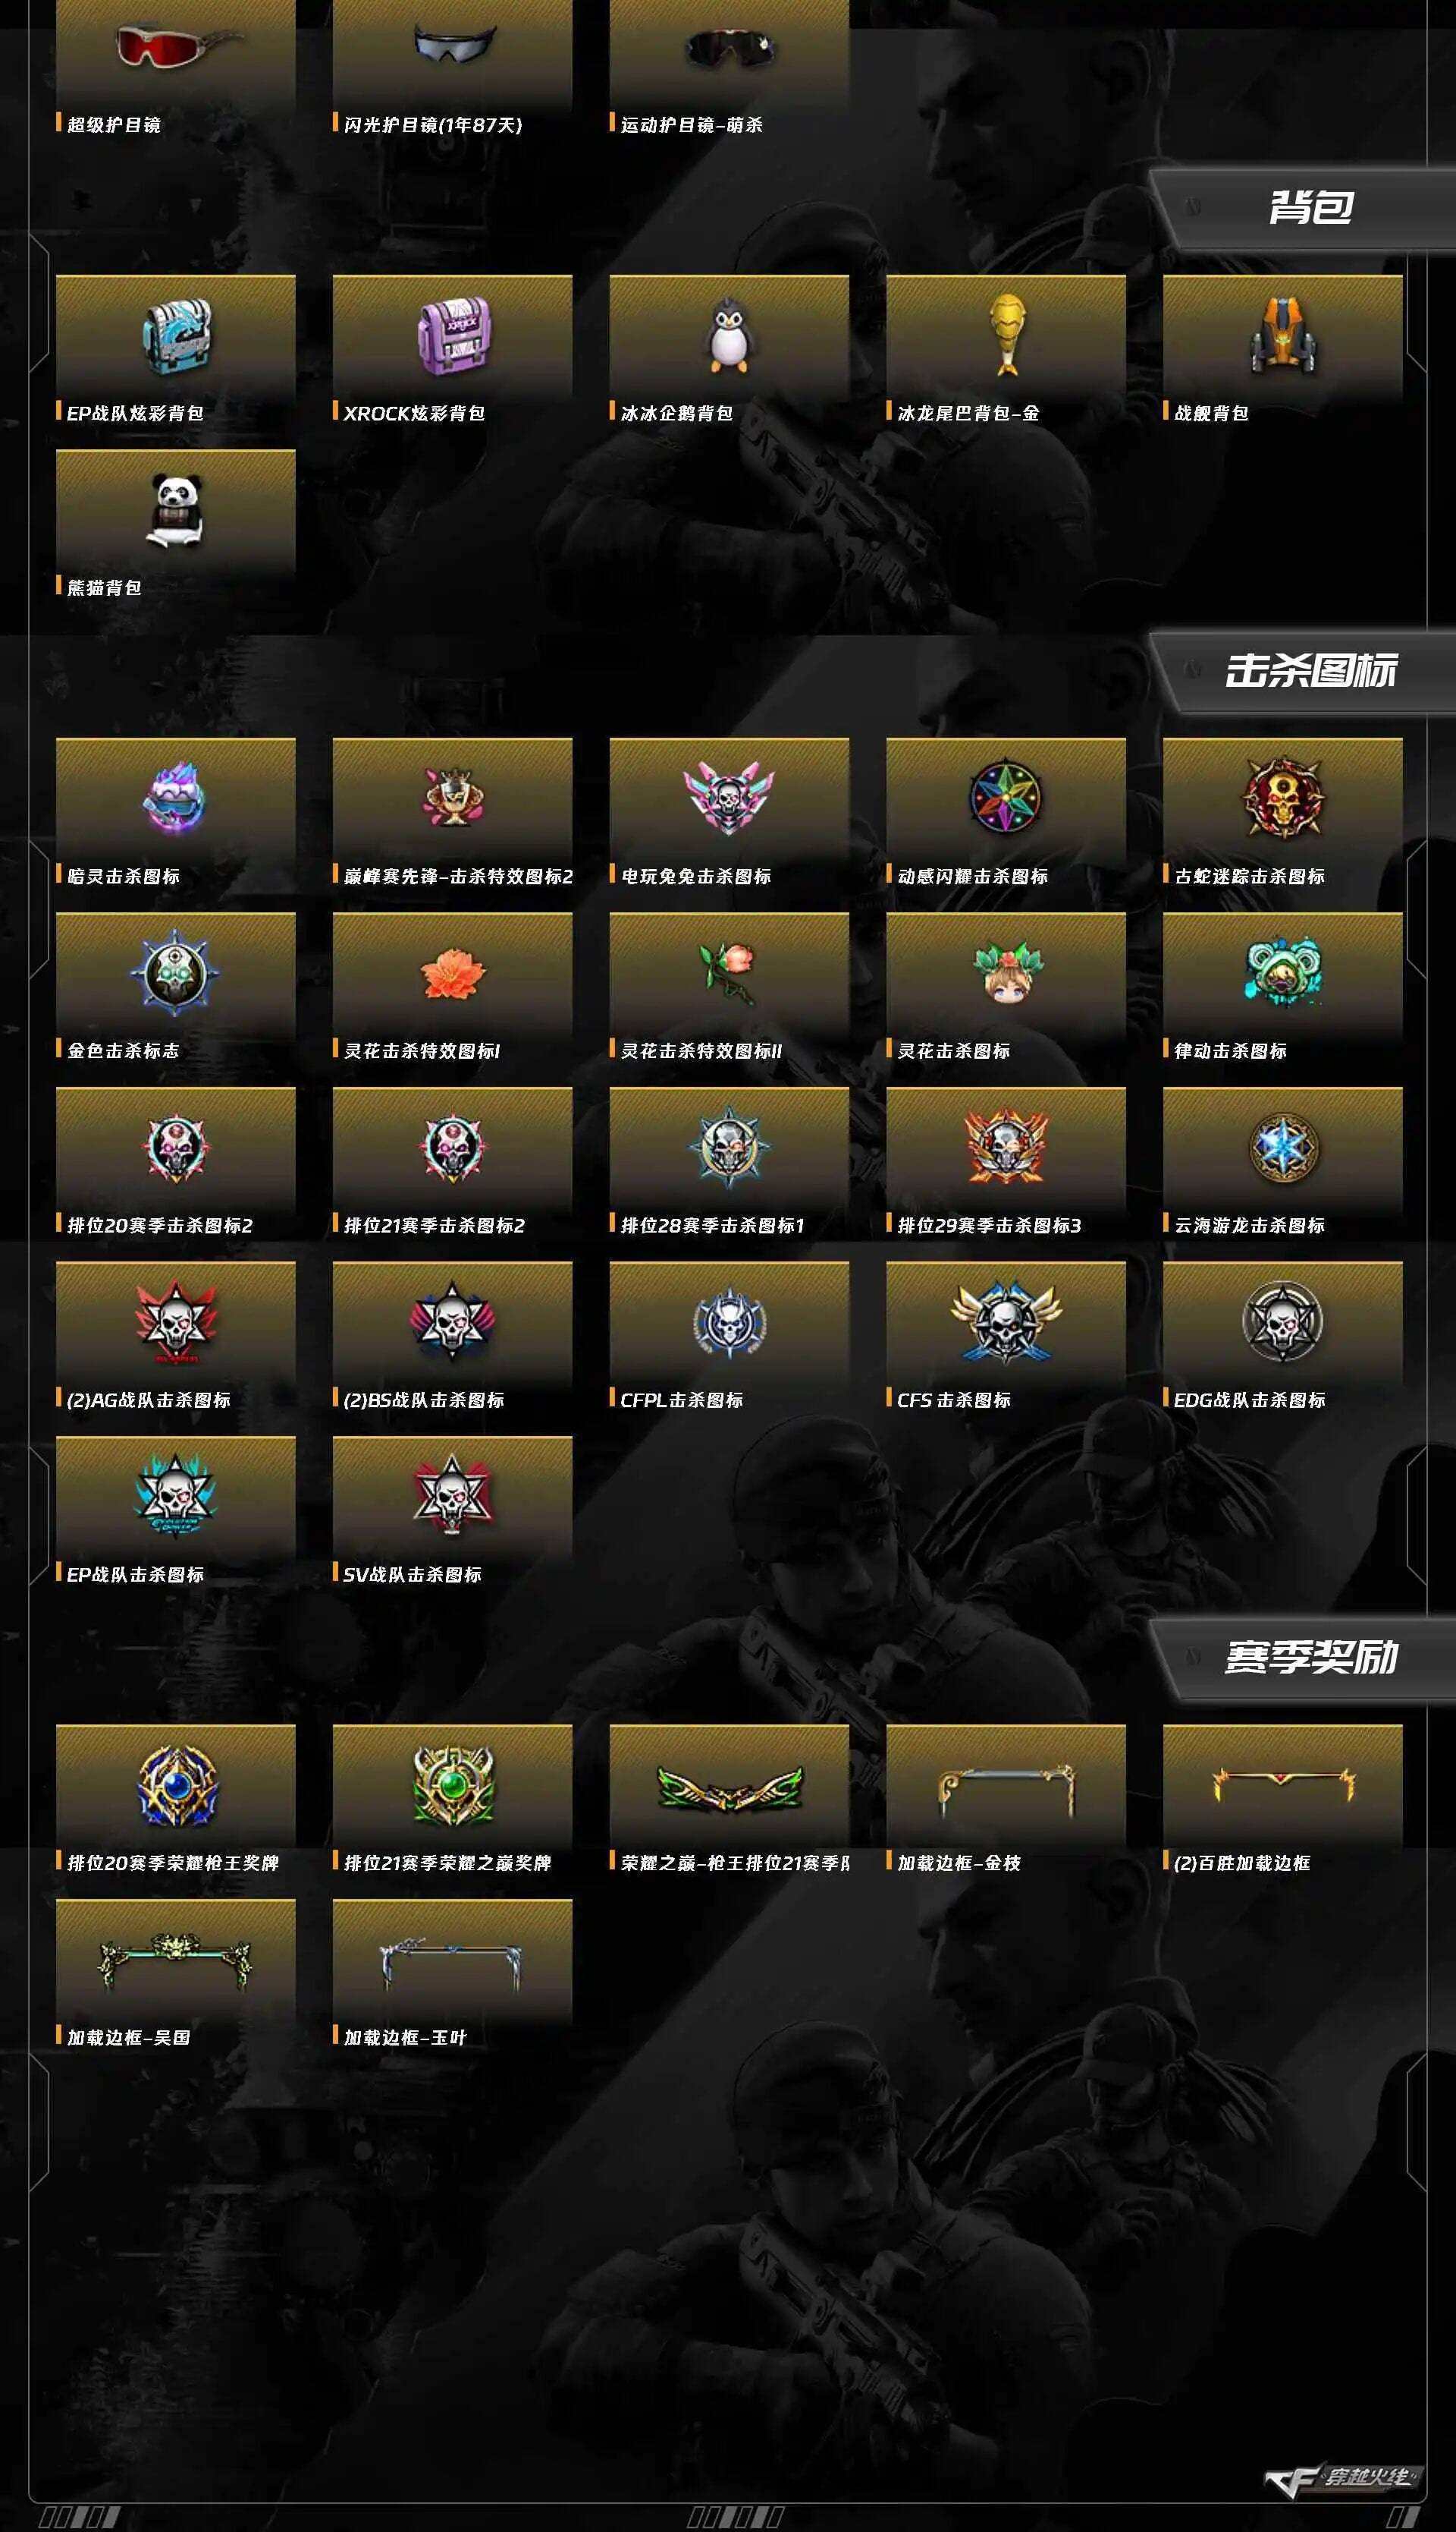Click the 闪光护目镜(1年87天) label
The height and width of the screenshot is (2532, 1456).
pos(432,124)
